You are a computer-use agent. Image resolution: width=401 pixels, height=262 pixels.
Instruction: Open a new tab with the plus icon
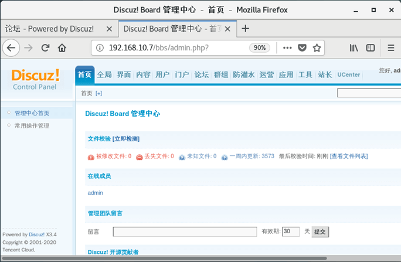pos(245,28)
